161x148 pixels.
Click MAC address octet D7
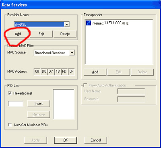[51, 72]
